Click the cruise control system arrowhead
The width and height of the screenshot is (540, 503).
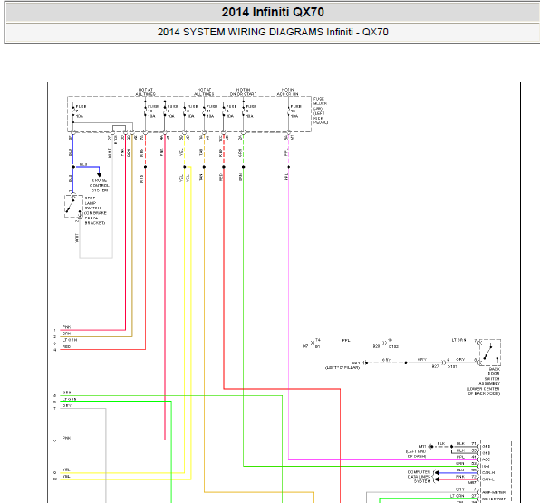tap(99, 175)
